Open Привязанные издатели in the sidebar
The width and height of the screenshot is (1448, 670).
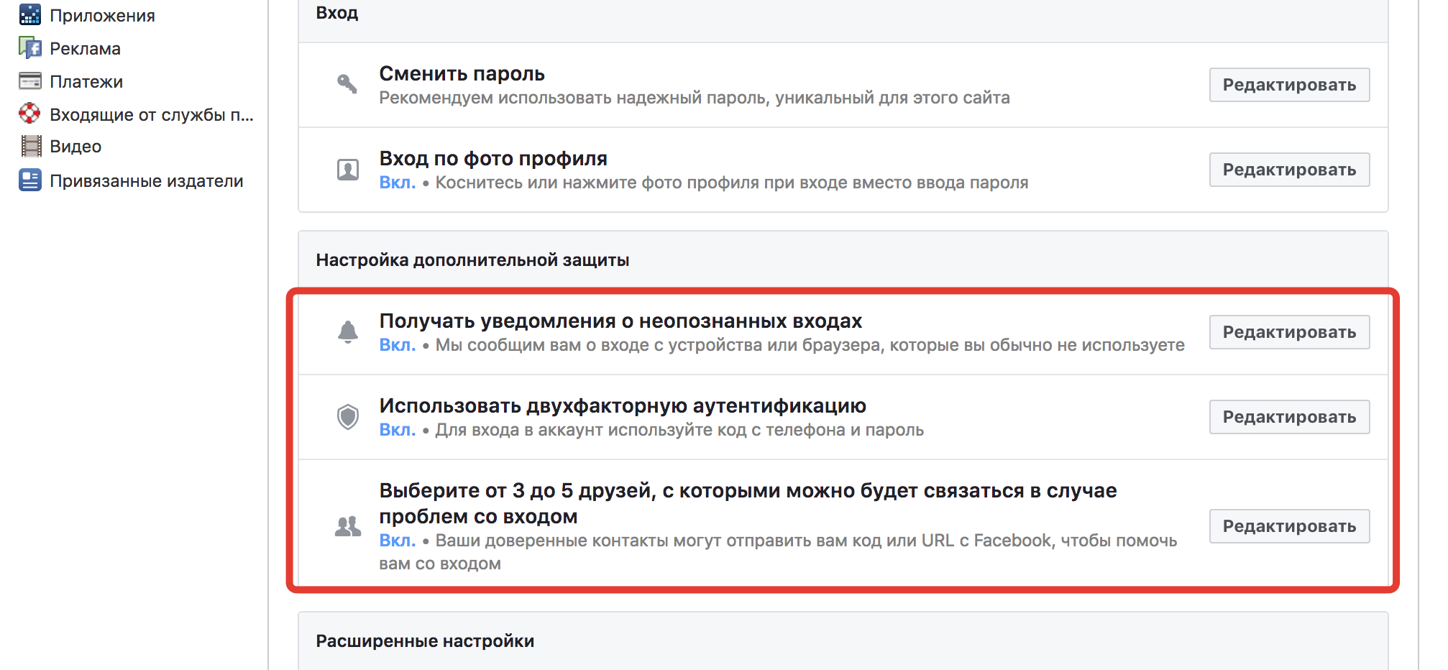point(147,181)
